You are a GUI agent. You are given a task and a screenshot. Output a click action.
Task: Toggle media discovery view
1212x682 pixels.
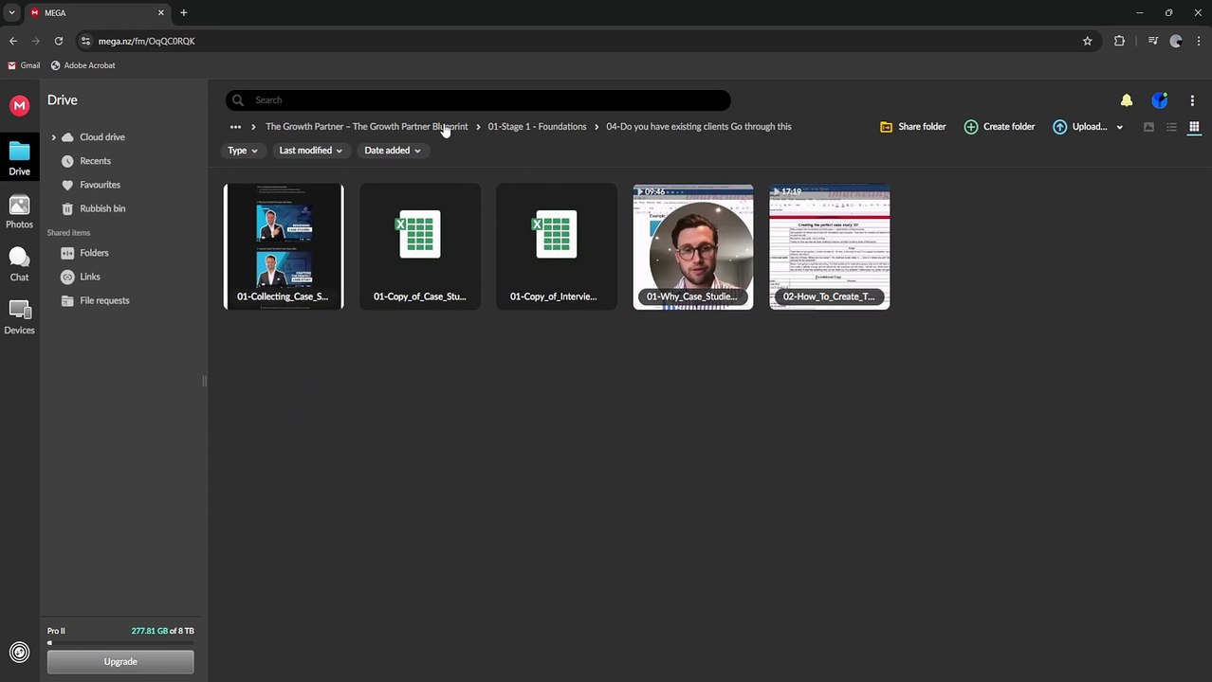tap(1148, 127)
